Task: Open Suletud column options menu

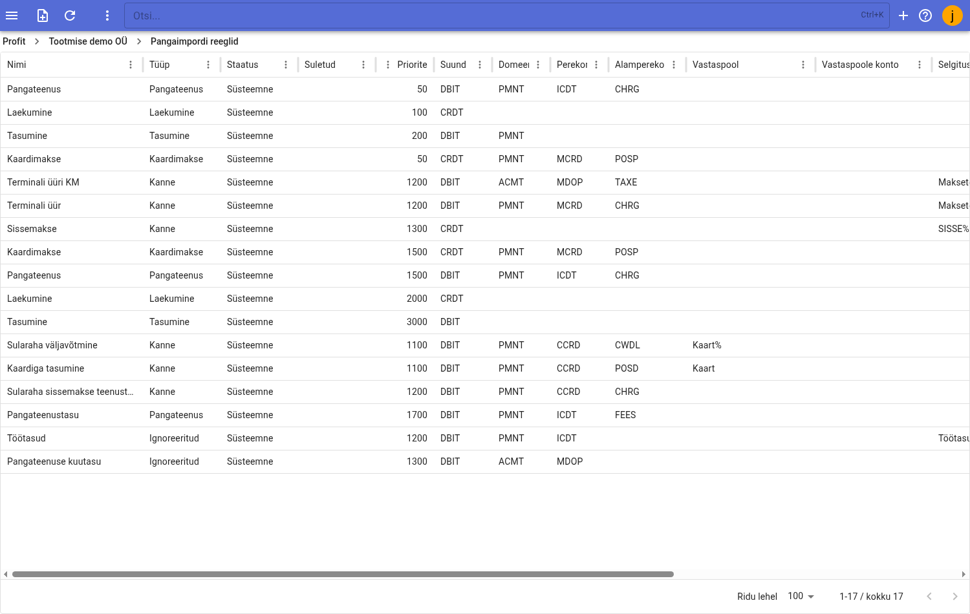Action: [363, 65]
